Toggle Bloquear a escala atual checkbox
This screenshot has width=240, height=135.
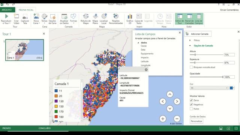tap(191, 67)
